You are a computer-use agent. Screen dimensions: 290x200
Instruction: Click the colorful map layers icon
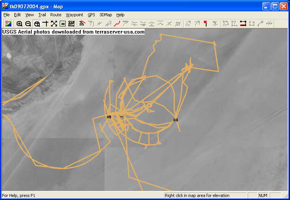point(8,24)
